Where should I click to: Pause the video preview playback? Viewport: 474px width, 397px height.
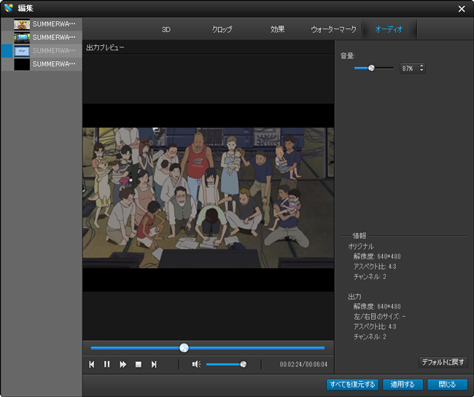[x=107, y=364]
